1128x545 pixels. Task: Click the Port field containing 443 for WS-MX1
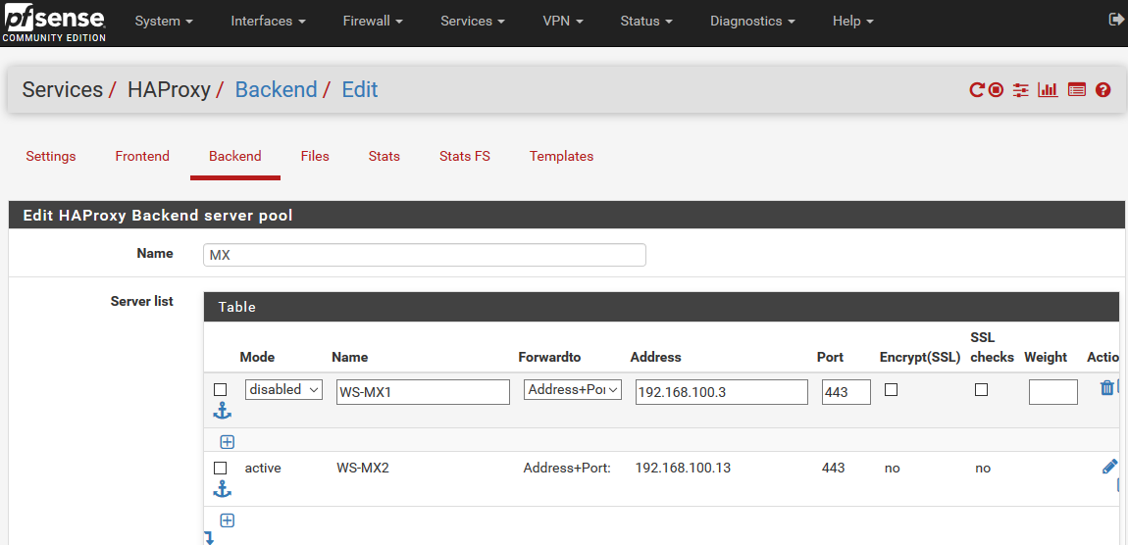click(x=846, y=392)
